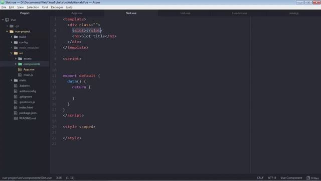Open the Selection menu
This screenshot has height=181, width=321.
click(33, 7)
